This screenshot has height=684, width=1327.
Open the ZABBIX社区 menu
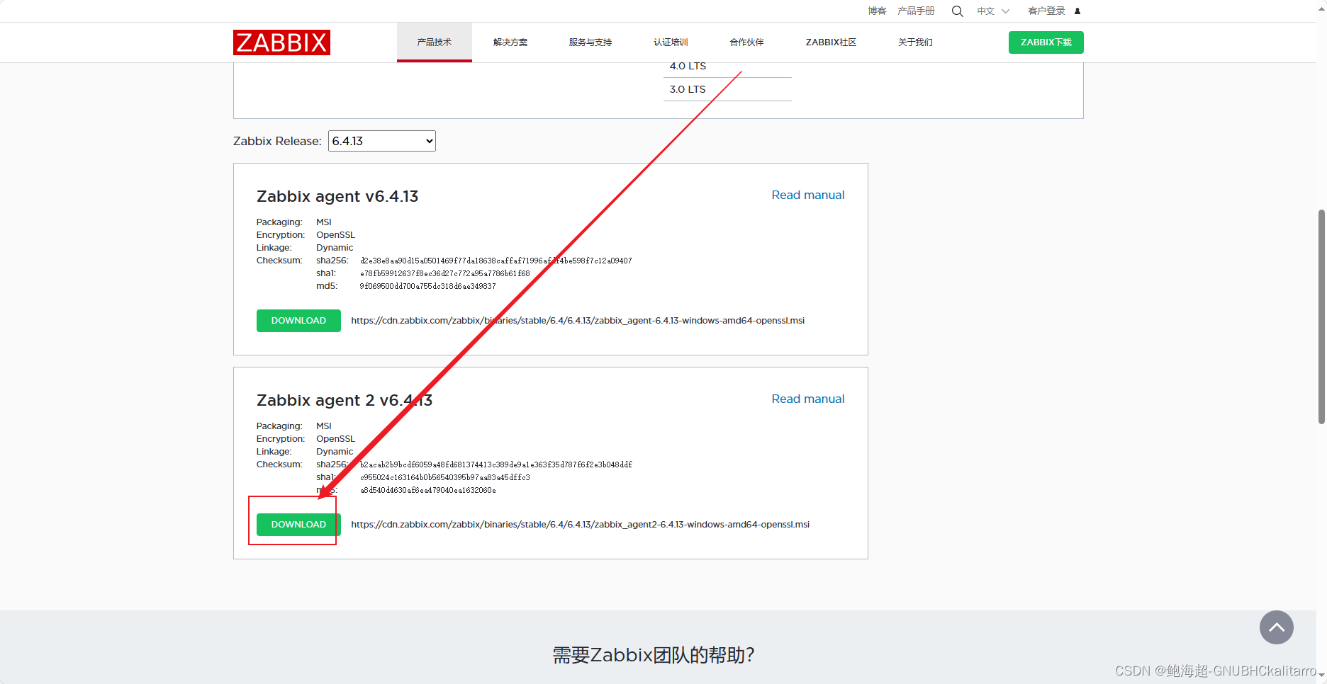click(831, 42)
